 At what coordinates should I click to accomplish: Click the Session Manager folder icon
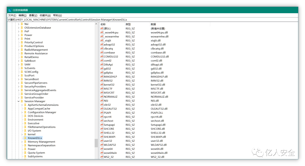[x=22, y=101]
